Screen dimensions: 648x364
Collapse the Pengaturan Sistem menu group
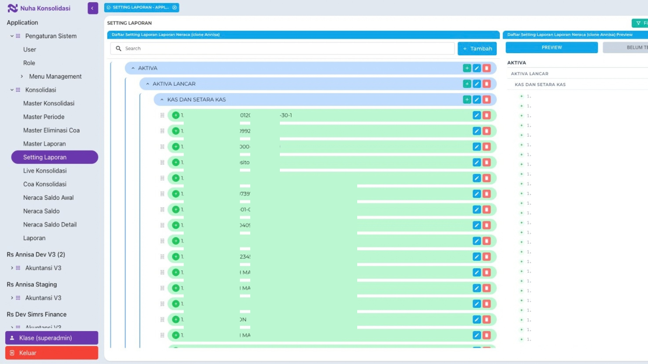12,36
